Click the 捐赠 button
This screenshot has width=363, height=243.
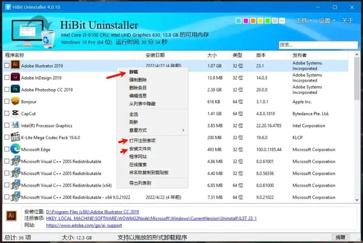coord(340,237)
